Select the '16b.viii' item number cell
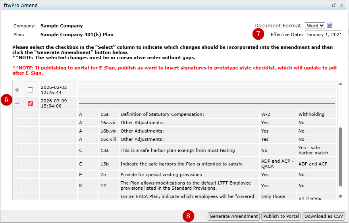This screenshot has width=349, height=223. [x=109, y=131]
